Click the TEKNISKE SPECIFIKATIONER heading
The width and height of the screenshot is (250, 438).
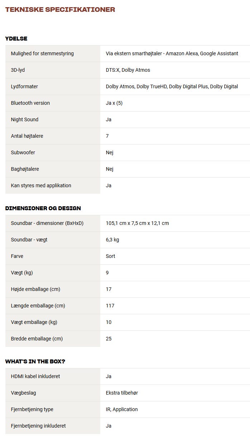[x=60, y=10]
